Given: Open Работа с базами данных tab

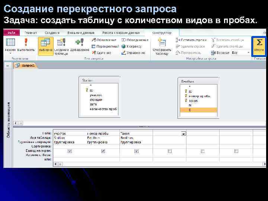Looking at the screenshot, I should [121, 33].
